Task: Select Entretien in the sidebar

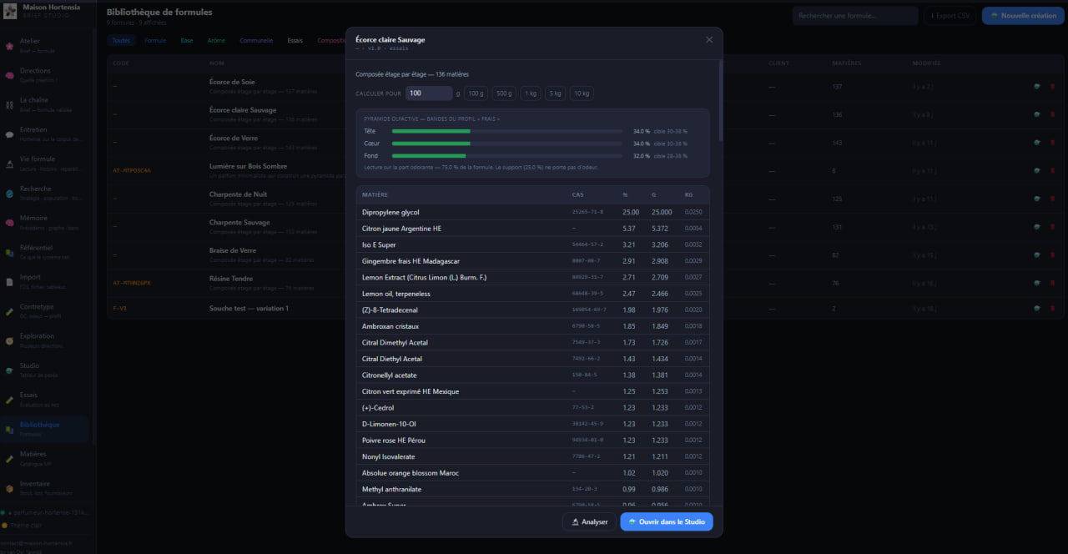Action: coord(46,133)
